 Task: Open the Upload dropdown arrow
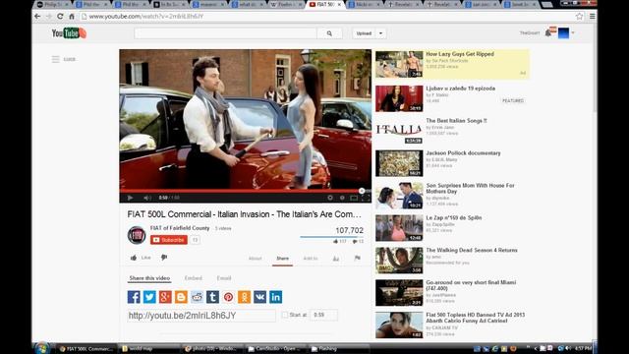tap(380, 33)
